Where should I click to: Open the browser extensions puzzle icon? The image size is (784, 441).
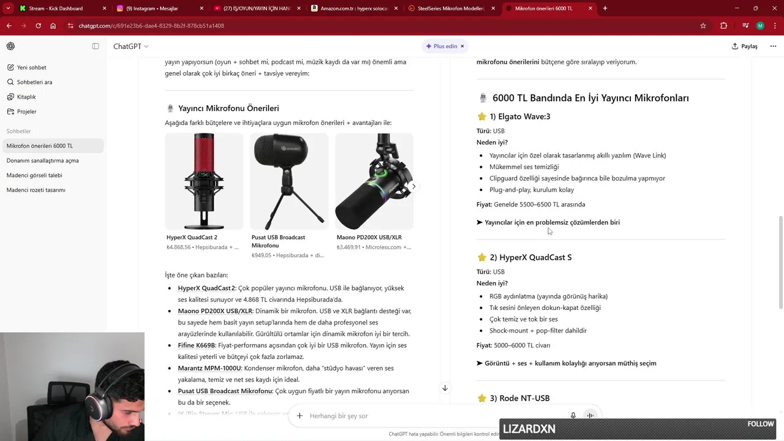tap(723, 26)
